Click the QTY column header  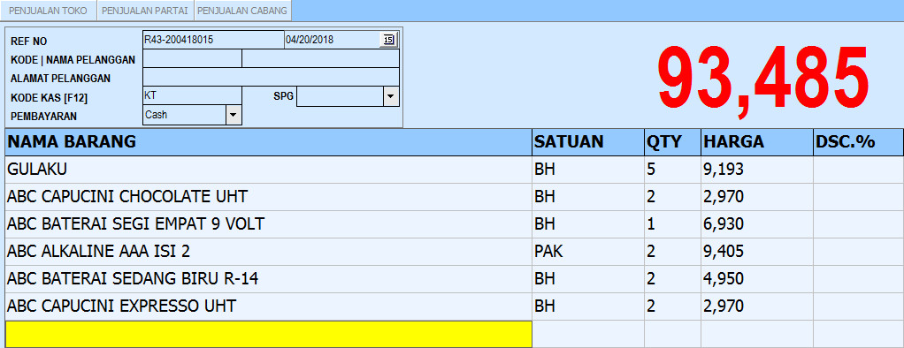(x=673, y=141)
